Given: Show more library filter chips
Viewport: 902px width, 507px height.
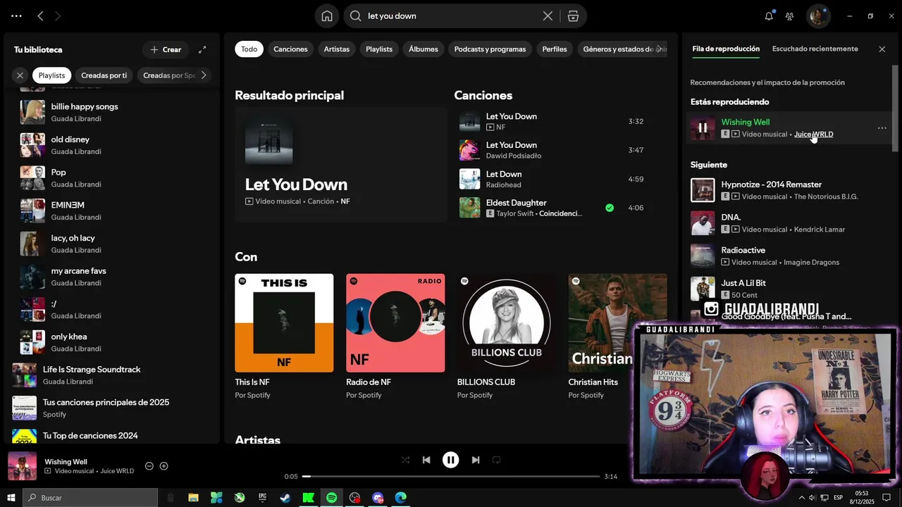Looking at the screenshot, I should [204, 75].
